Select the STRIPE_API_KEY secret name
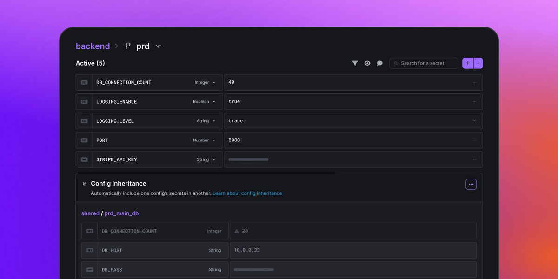The height and width of the screenshot is (279, 558). tap(116, 159)
